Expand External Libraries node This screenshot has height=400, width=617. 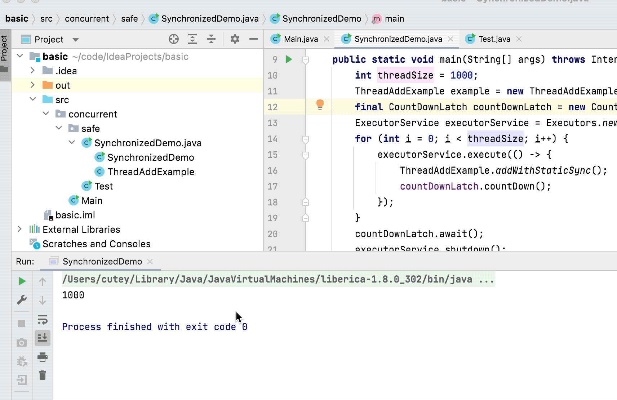click(19, 229)
